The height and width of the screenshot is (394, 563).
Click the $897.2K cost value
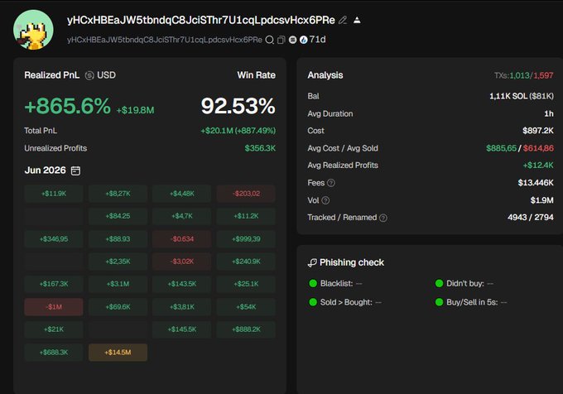[538, 131]
